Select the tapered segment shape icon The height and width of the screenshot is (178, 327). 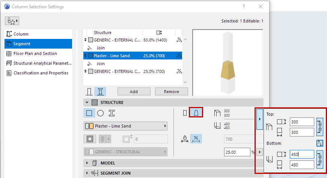(x=196, y=113)
